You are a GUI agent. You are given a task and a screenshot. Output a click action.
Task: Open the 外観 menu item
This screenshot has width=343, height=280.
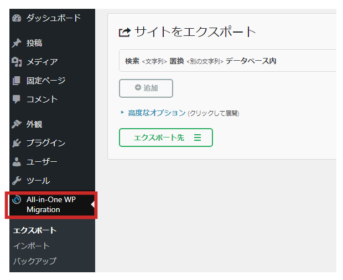click(53, 124)
